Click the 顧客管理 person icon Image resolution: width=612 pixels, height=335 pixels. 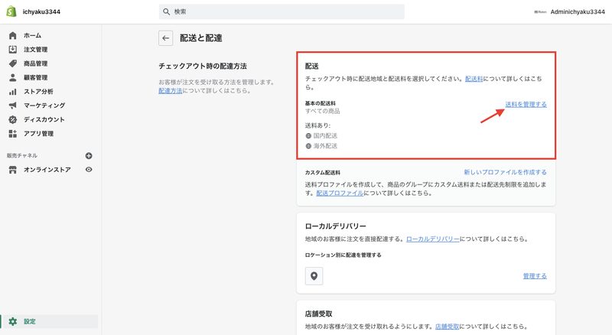[13, 78]
